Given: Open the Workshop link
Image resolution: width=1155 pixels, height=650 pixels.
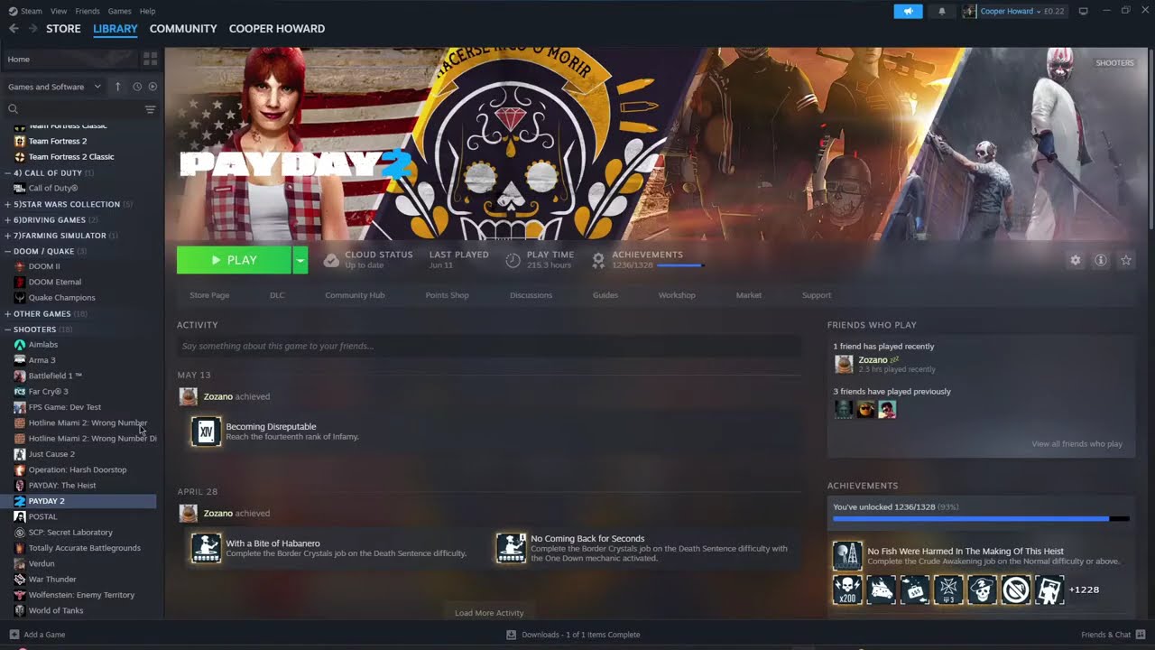Looking at the screenshot, I should point(677,295).
